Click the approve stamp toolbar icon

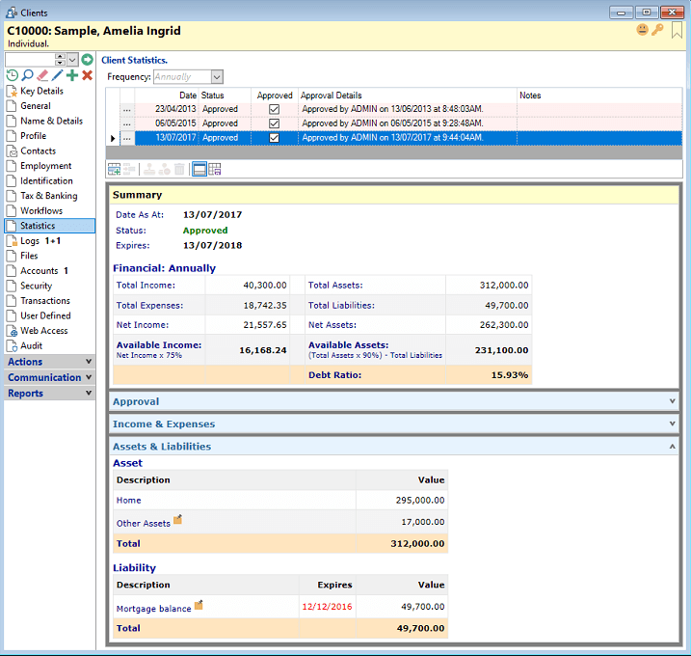149,169
